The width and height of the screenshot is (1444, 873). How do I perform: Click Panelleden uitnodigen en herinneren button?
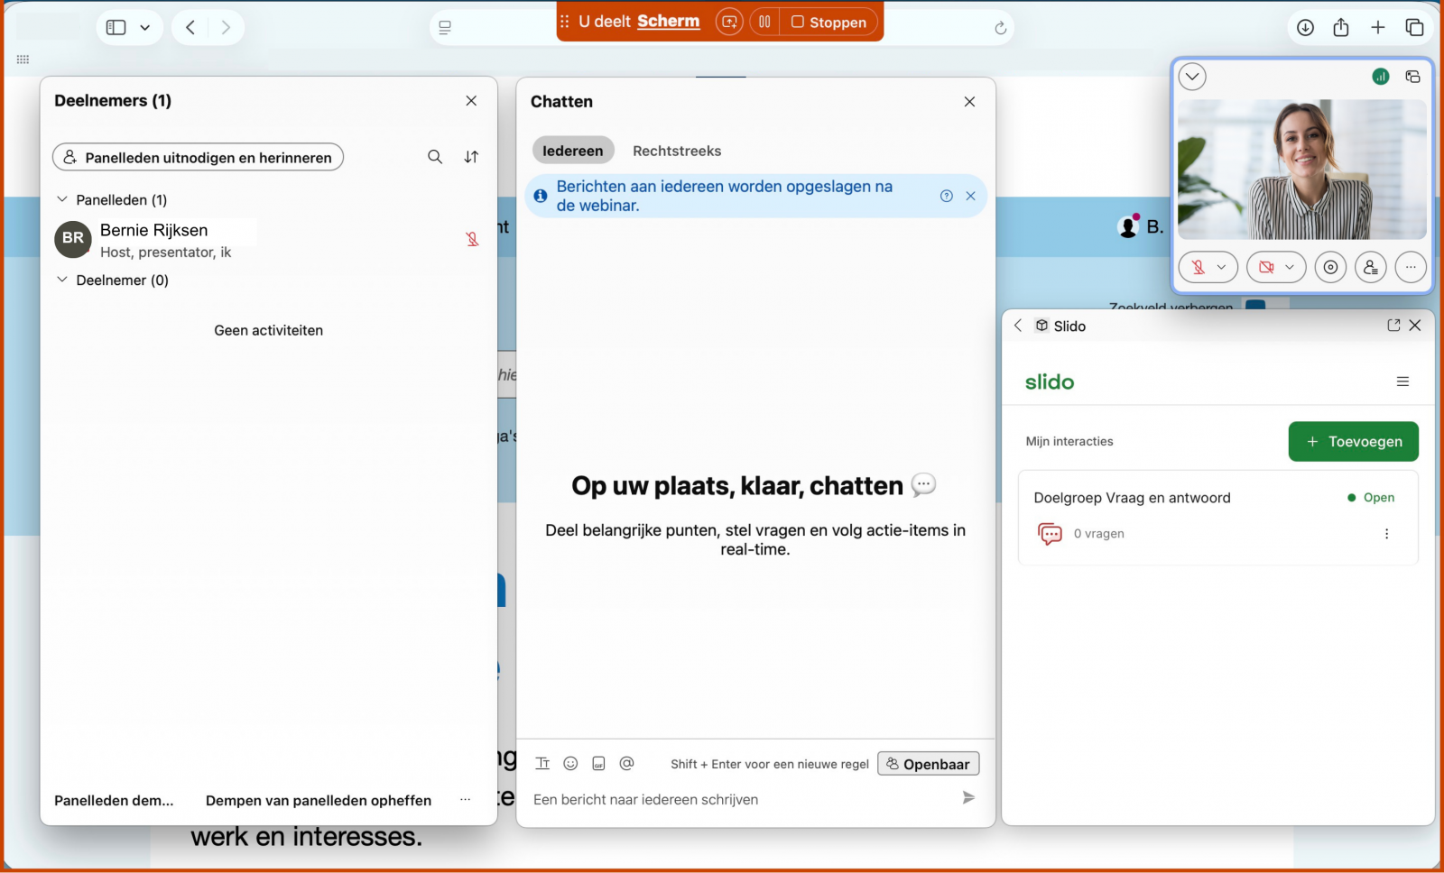coord(198,157)
